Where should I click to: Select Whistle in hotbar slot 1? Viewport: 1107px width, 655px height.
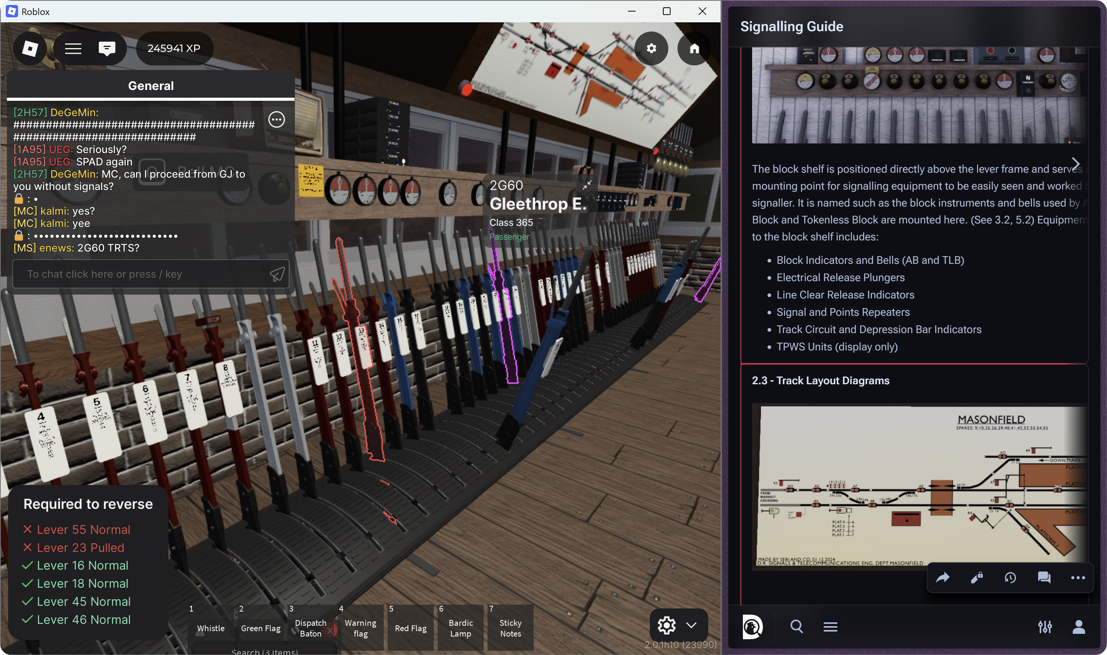pyautogui.click(x=210, y=628)
